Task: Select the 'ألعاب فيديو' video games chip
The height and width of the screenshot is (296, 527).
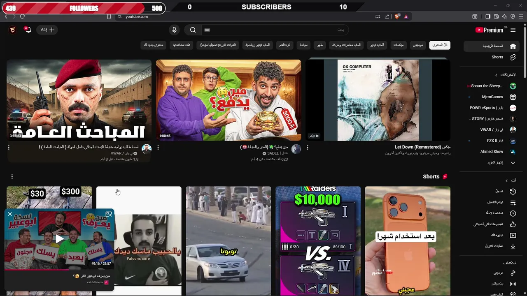Action: click(377, 45)
